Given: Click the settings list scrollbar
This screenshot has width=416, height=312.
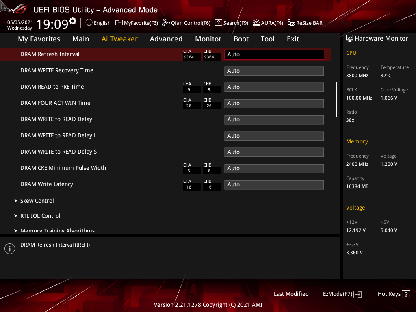Looking at the screenshot, I should [x=336, y=99].
